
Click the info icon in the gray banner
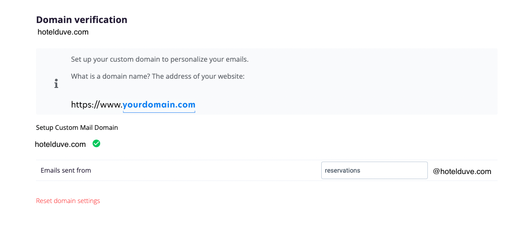coord(56,83)
